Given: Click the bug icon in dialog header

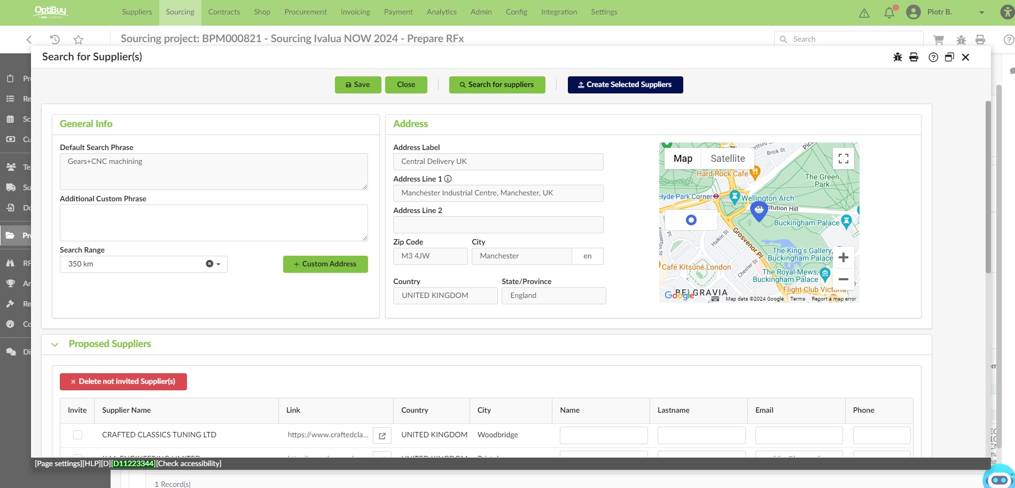Looking at the screenshot, I should tap(897, 57).
